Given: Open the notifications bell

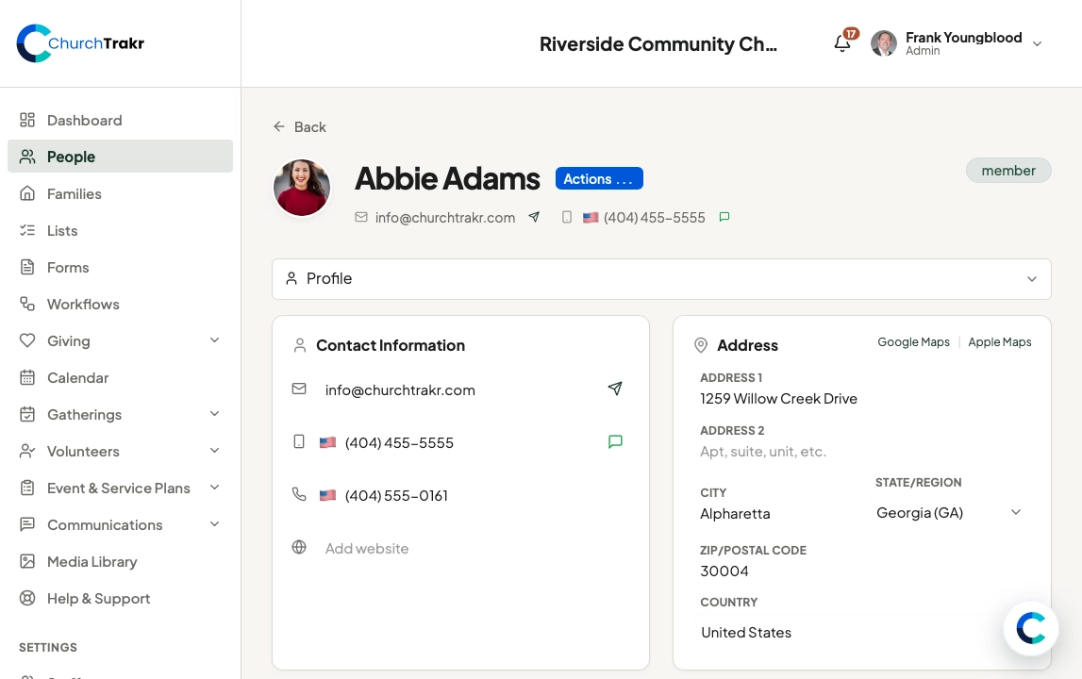Looking at the screenshot, I should [x=841, y=43].
